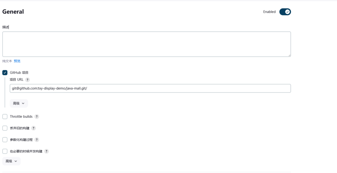This screenshot has height=173, width=337.
Task: Click the 预览 preview link
Action: [x=17, y=61]
